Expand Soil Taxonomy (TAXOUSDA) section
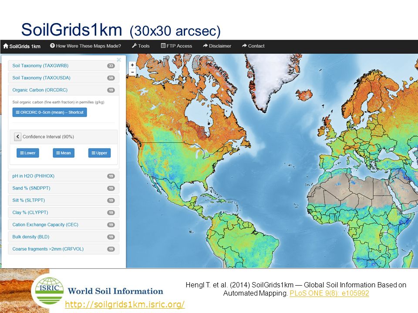Screen dimensions: 418x313 64,78
